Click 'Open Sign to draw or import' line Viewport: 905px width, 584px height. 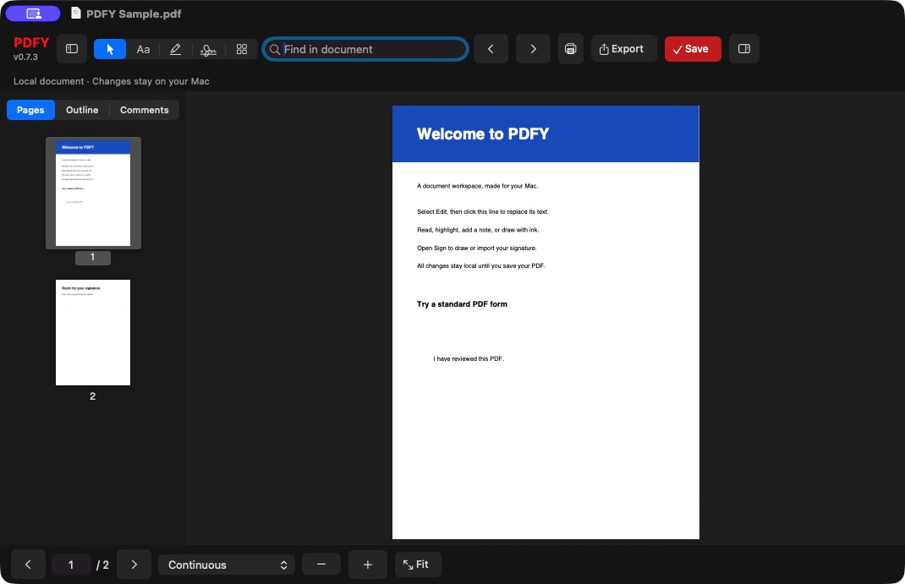(x=477, y=248)
